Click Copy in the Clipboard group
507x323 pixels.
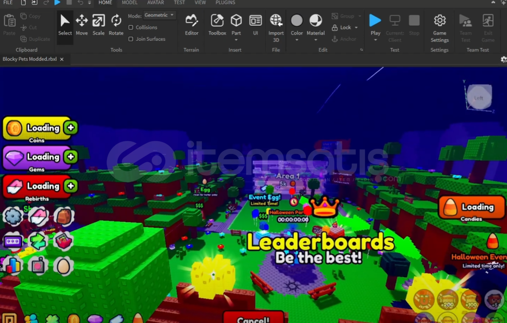click(30, 16)
